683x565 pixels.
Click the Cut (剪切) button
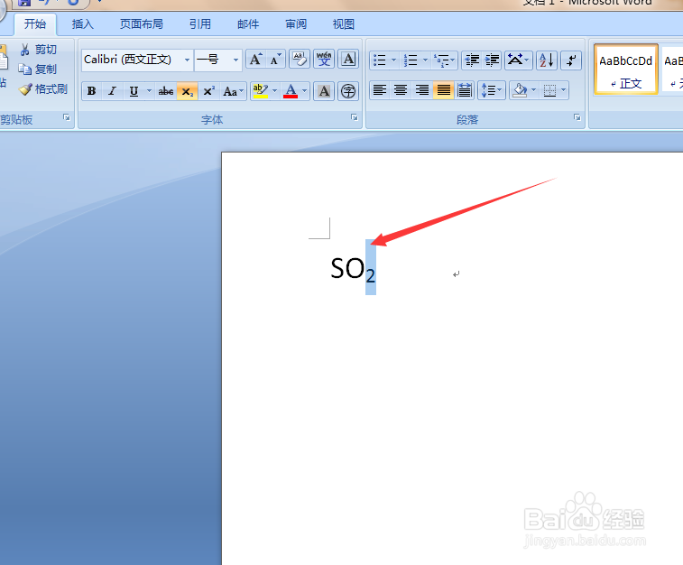click(38, 50)
